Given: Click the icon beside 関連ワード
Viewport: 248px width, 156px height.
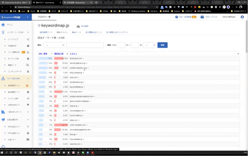Looking at the screenshot, I should [x=27, y=65].
